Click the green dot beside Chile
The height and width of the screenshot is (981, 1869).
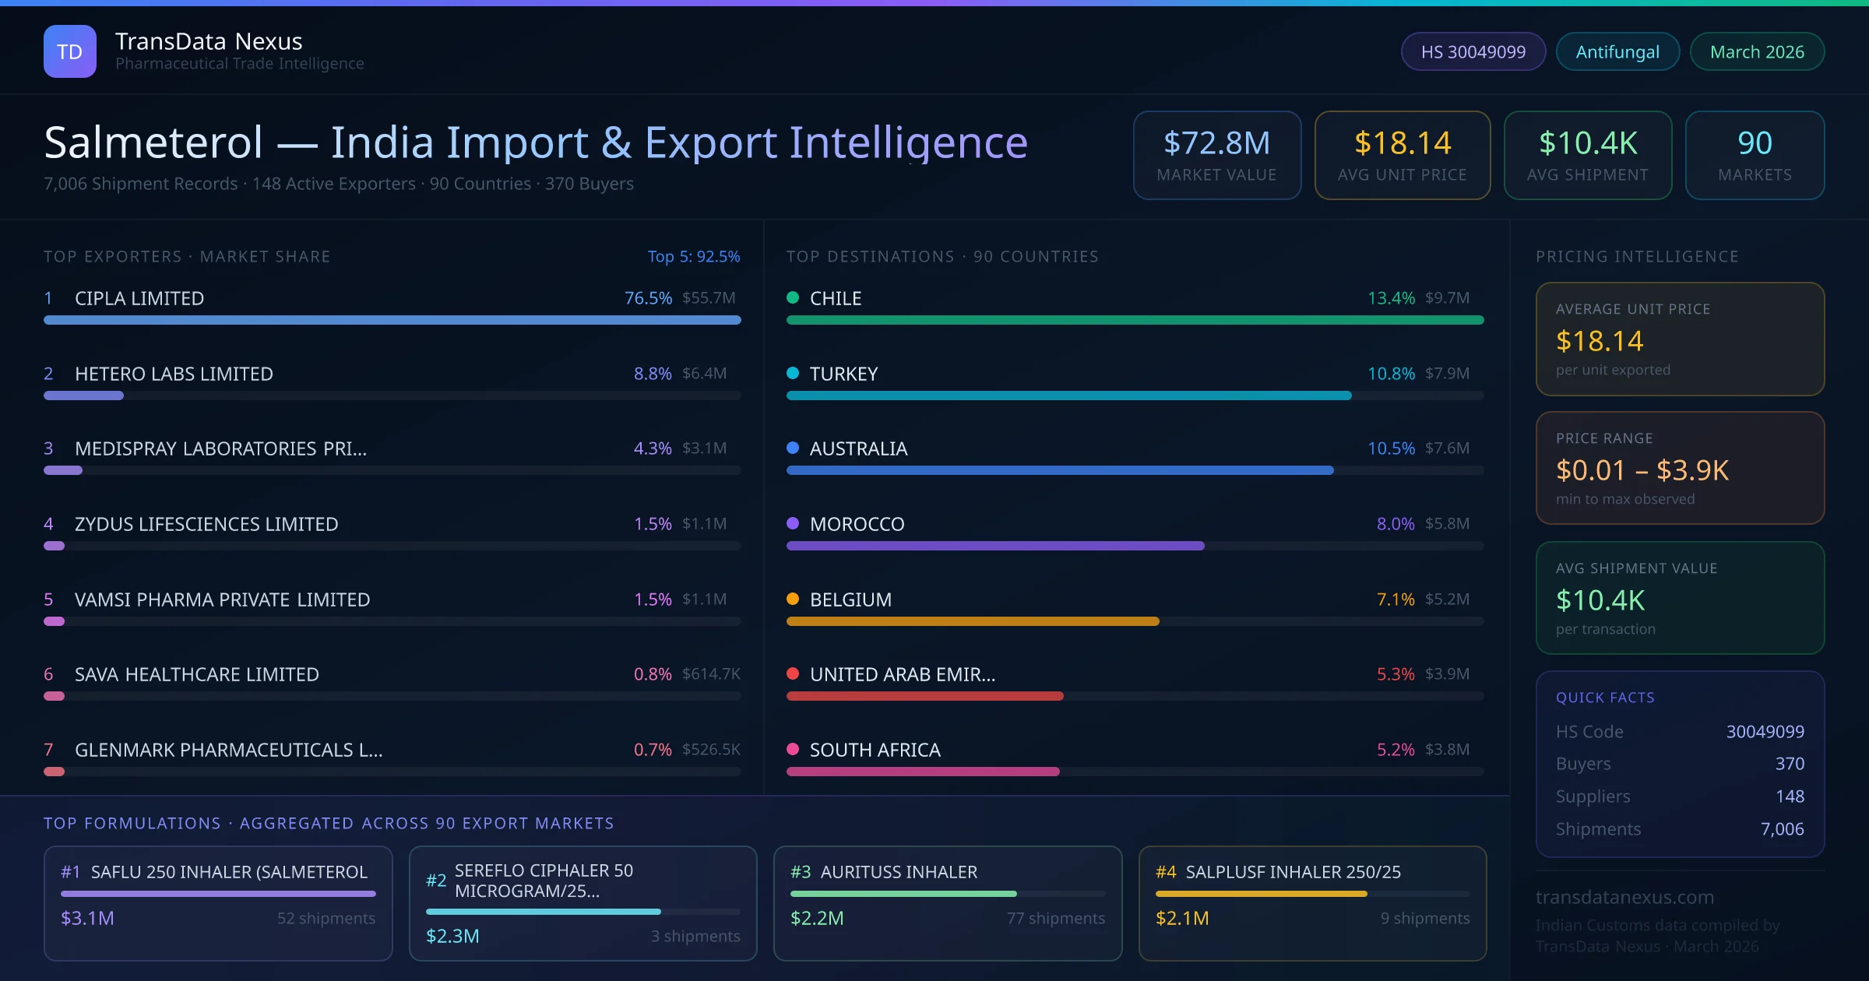pos(793,297)
